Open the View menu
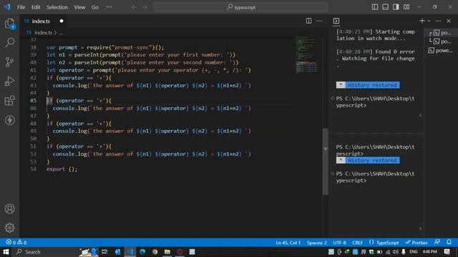458x257 pixels. point(79,7)
